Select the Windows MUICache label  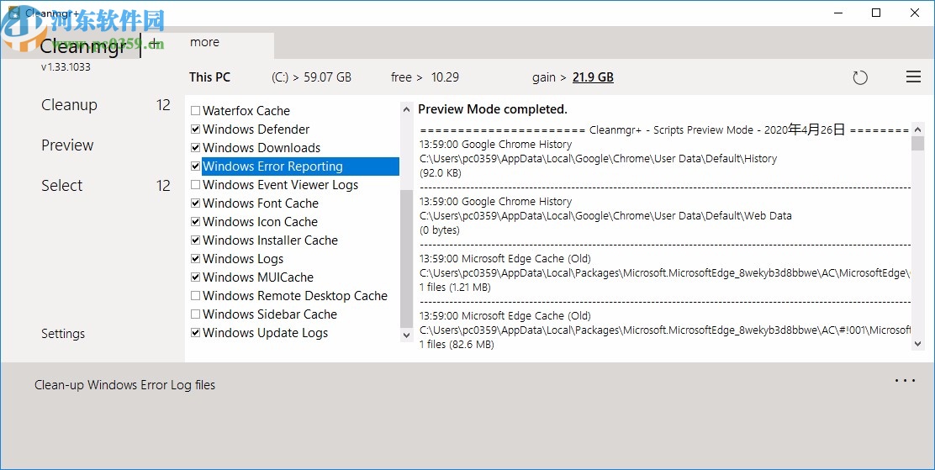[x=258, y=277]
